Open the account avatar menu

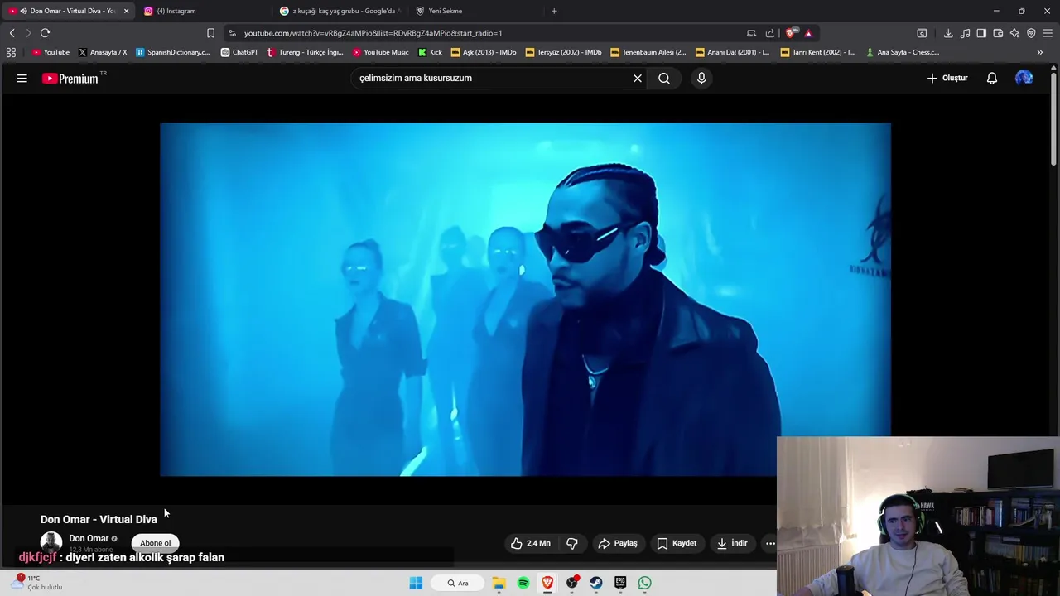(x=1024, y=78)
